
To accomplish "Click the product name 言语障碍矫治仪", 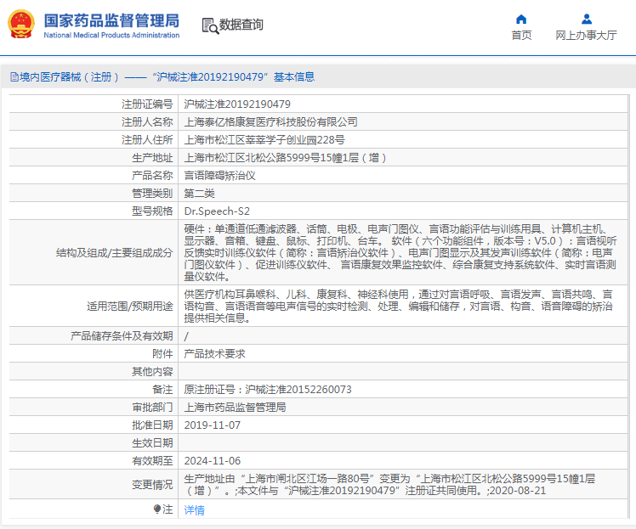I will point(219,176).
